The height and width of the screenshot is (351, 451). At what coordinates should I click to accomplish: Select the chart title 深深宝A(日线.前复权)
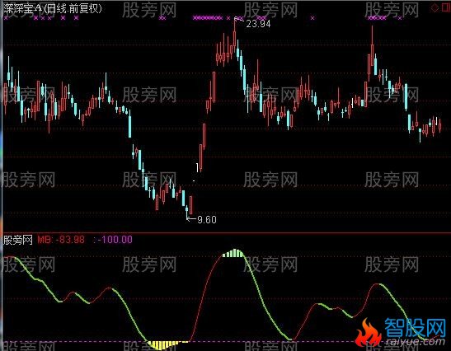(x=53, y=8)
